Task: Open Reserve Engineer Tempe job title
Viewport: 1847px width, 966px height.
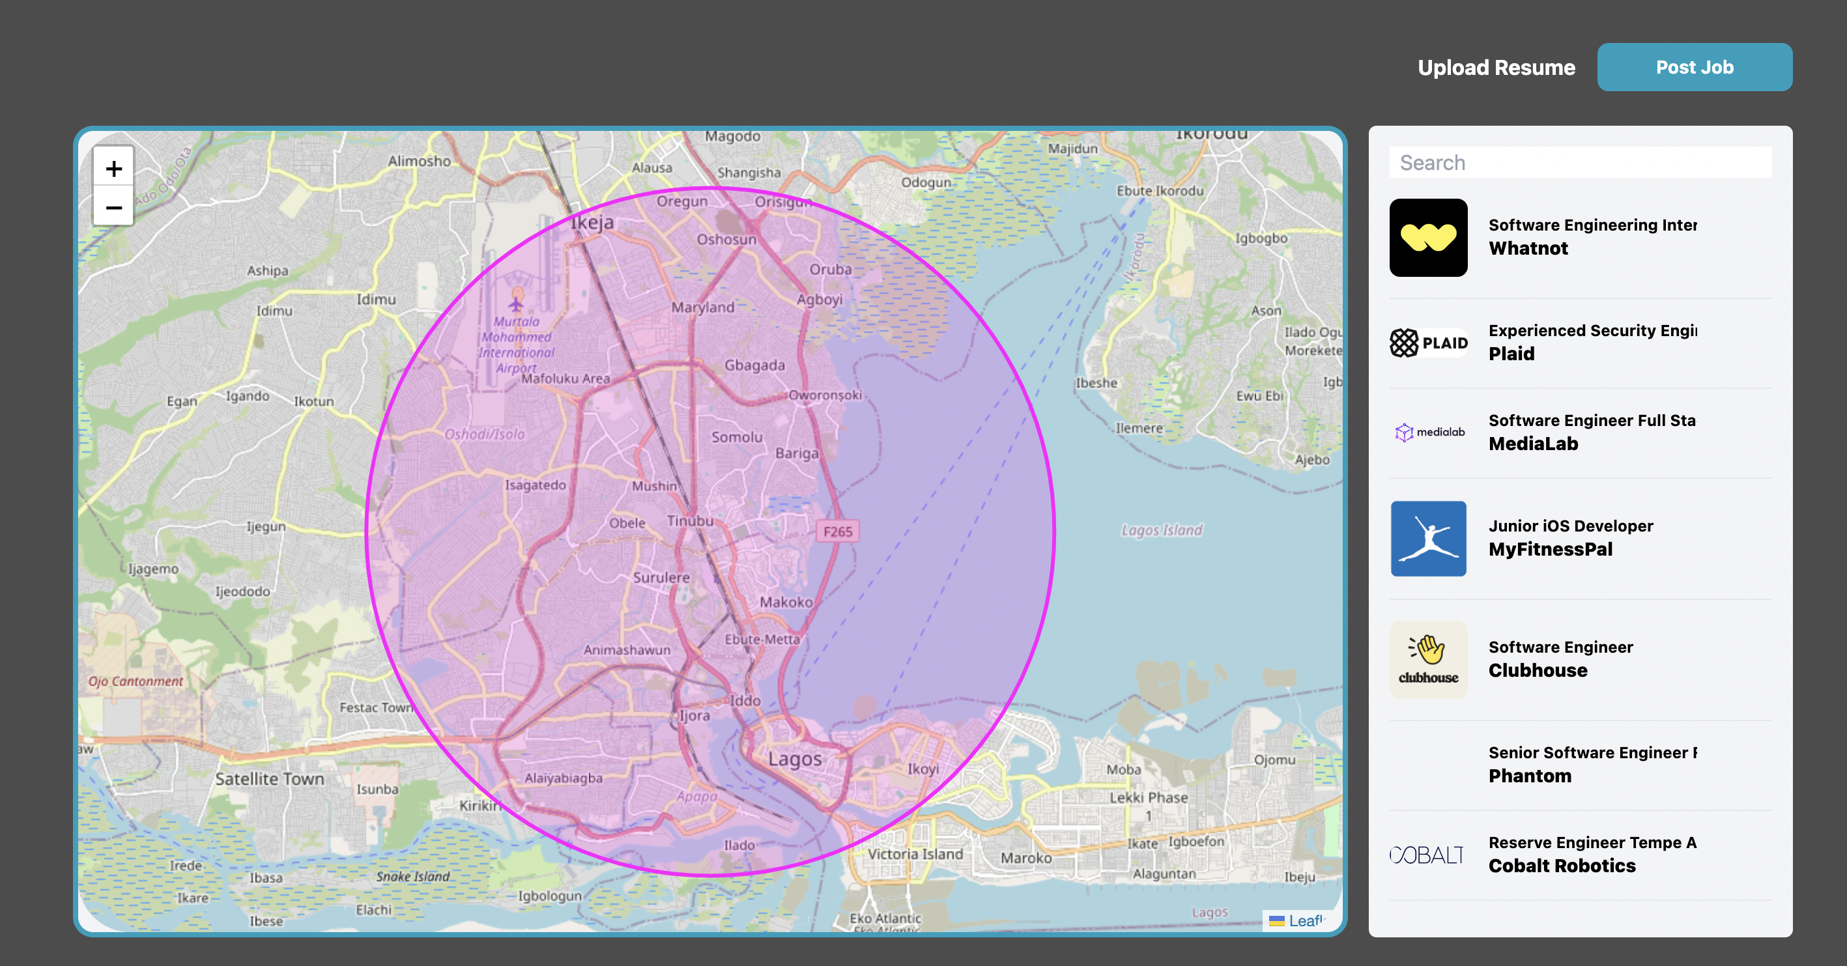Action: coord(1592,843)
